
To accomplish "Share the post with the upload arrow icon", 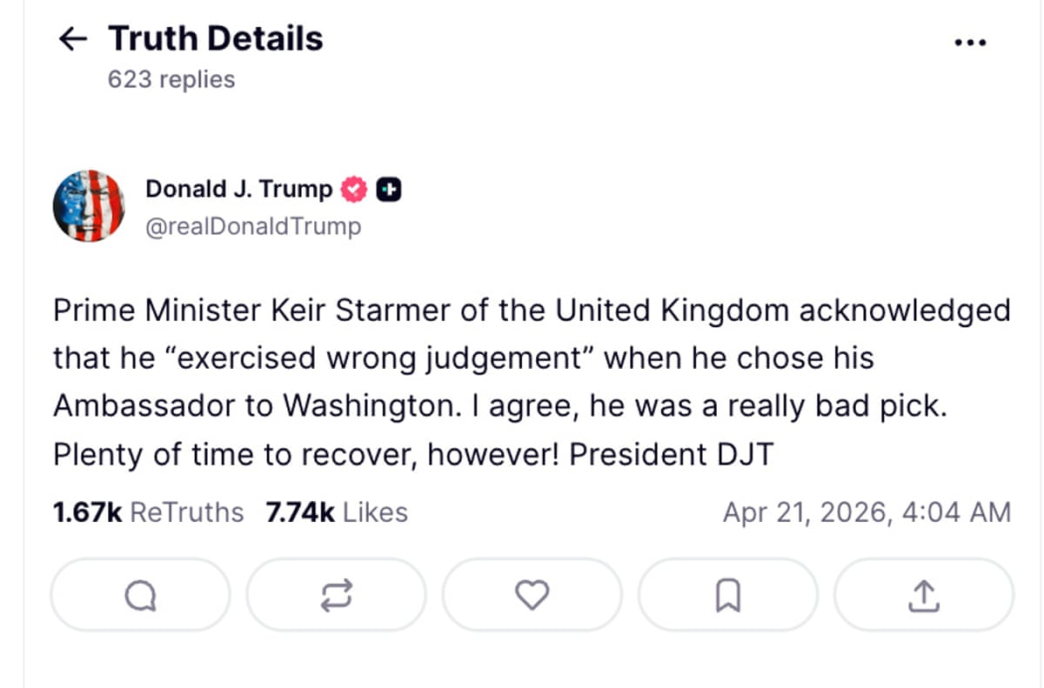I will (924, 595).
